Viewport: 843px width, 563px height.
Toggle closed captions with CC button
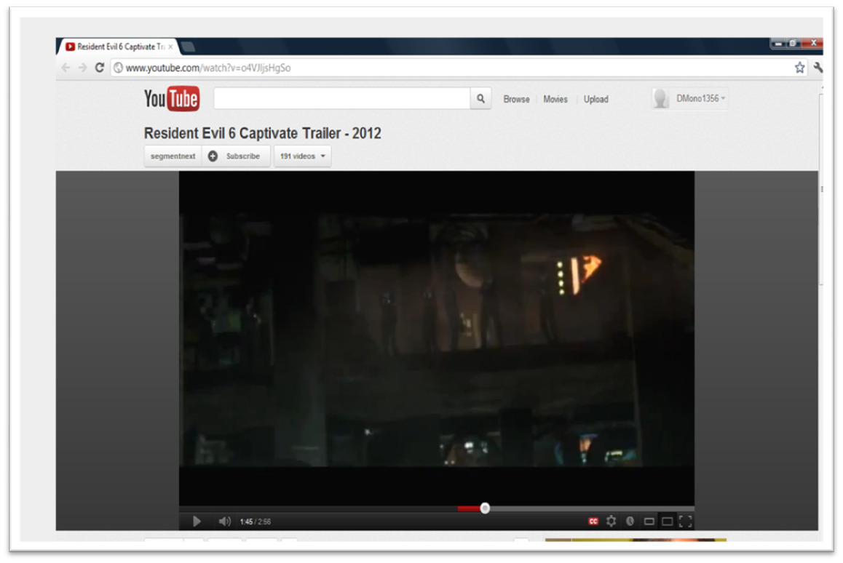(593, 522)
